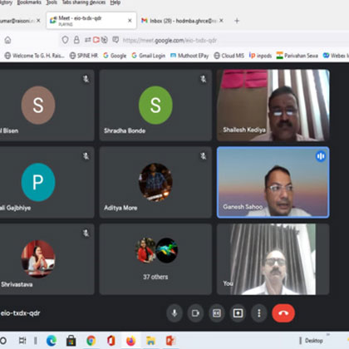Switch to Meet - eio-txdx-qdr tab
This screenshot has width=349, height=349.
click(x=91, y=21)
